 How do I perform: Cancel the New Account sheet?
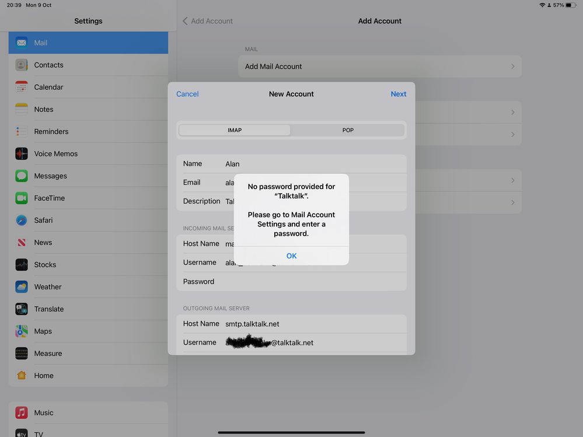(x=187, y=94)
